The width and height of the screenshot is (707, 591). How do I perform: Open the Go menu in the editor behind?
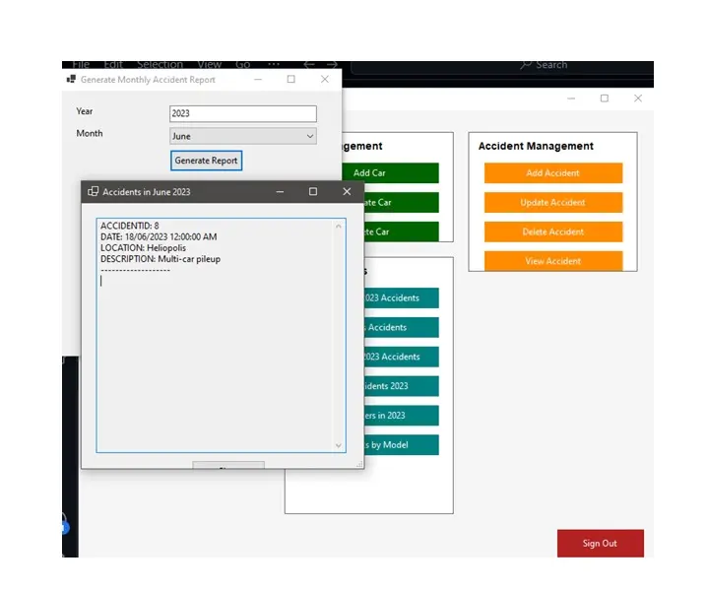242,64
